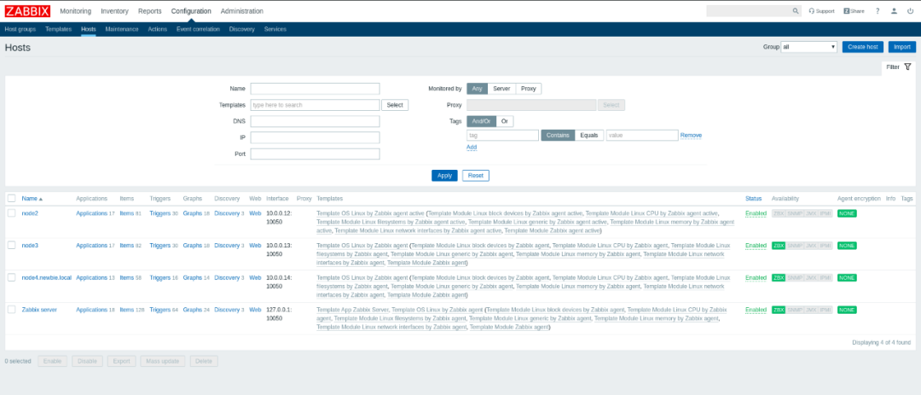Click the sign out power icon

pyautogui.click(x=911, y=11)
